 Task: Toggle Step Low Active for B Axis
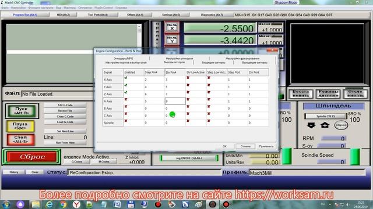pyautogui.click(x=209, y=107)
